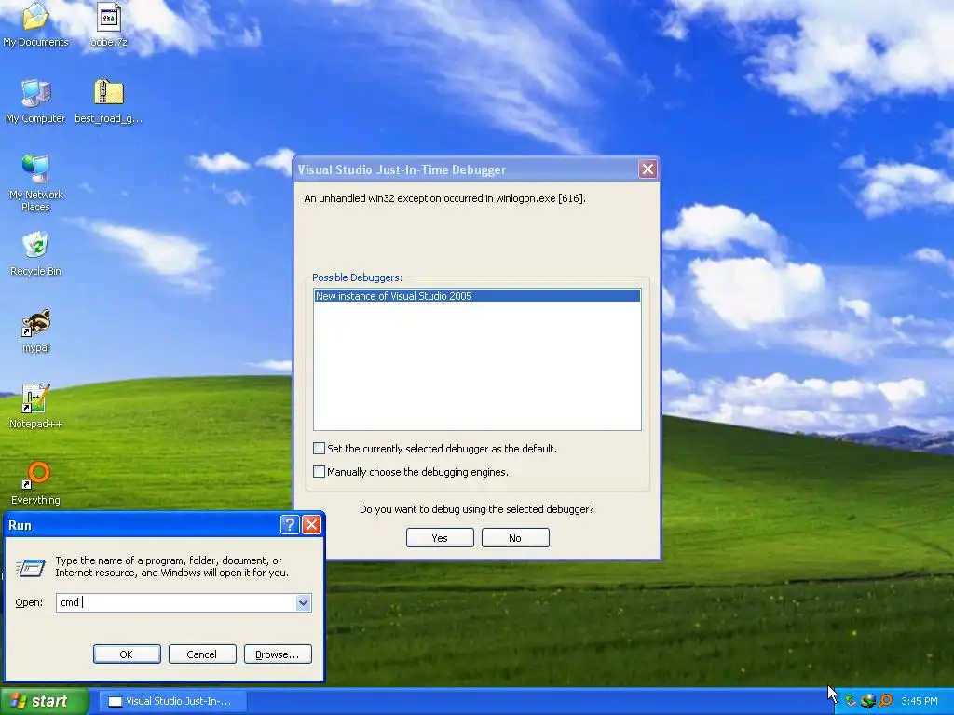Select the Notepad++ shortcut icon

35,407
